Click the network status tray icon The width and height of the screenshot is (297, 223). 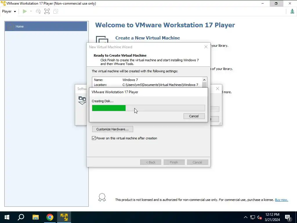click(253, 217)
